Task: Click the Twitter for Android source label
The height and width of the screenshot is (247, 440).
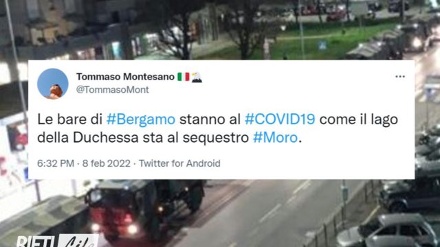Action: pyautogui.click(x=179, y=163)
